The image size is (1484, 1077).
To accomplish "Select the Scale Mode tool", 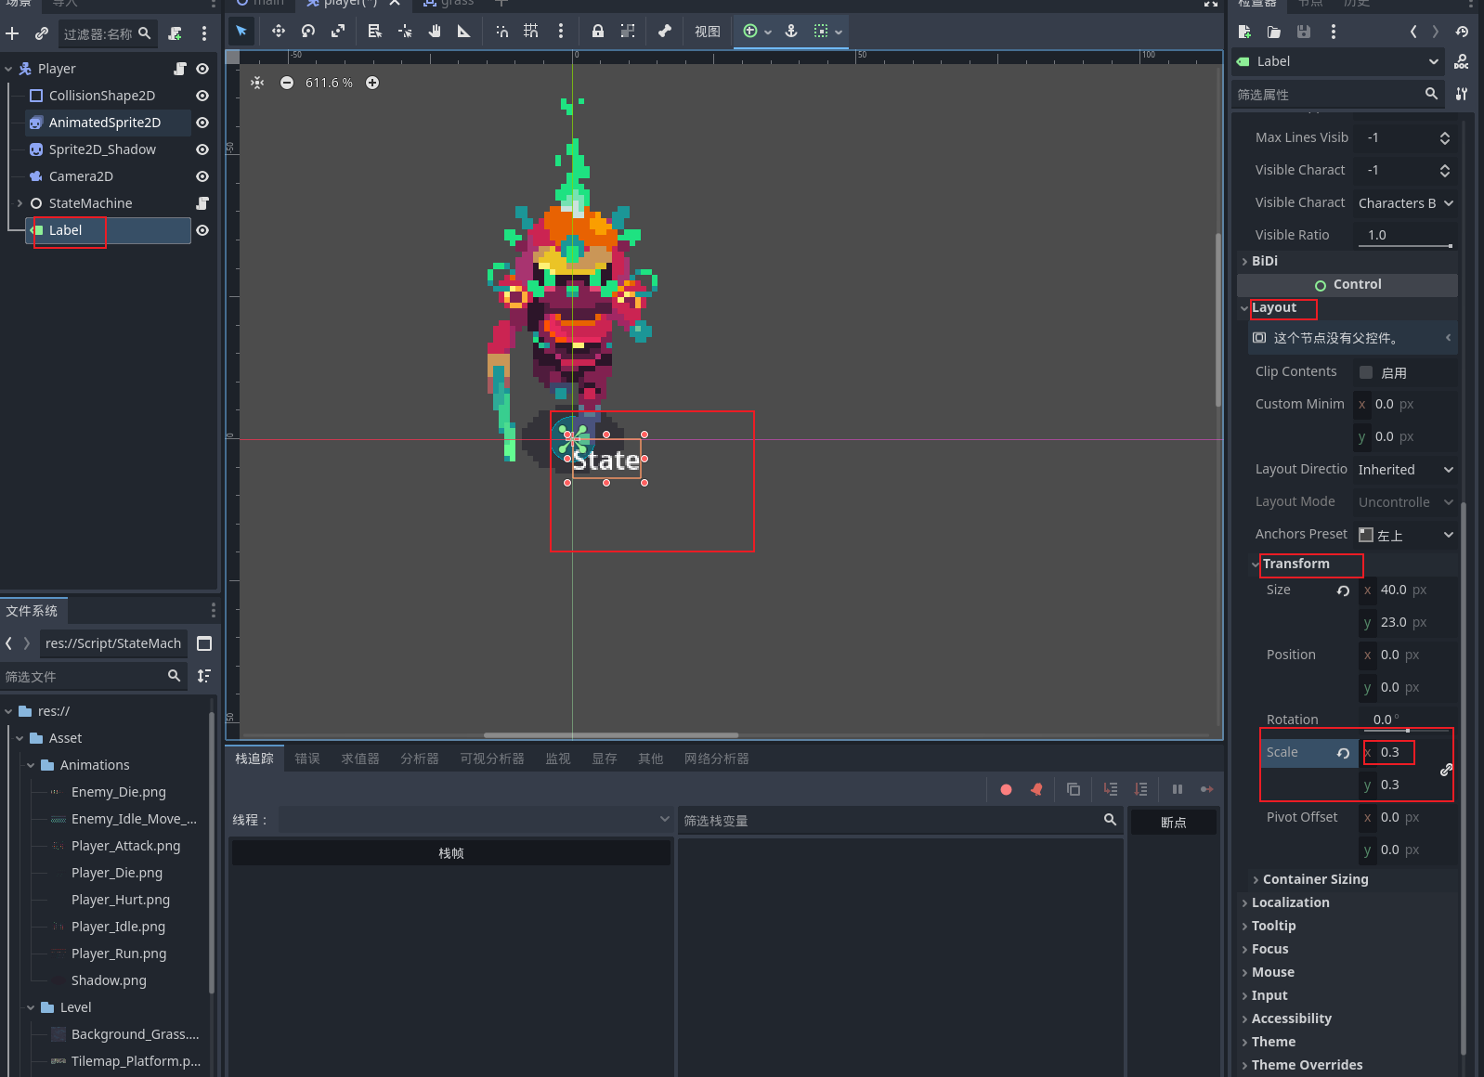I will 338,31.
